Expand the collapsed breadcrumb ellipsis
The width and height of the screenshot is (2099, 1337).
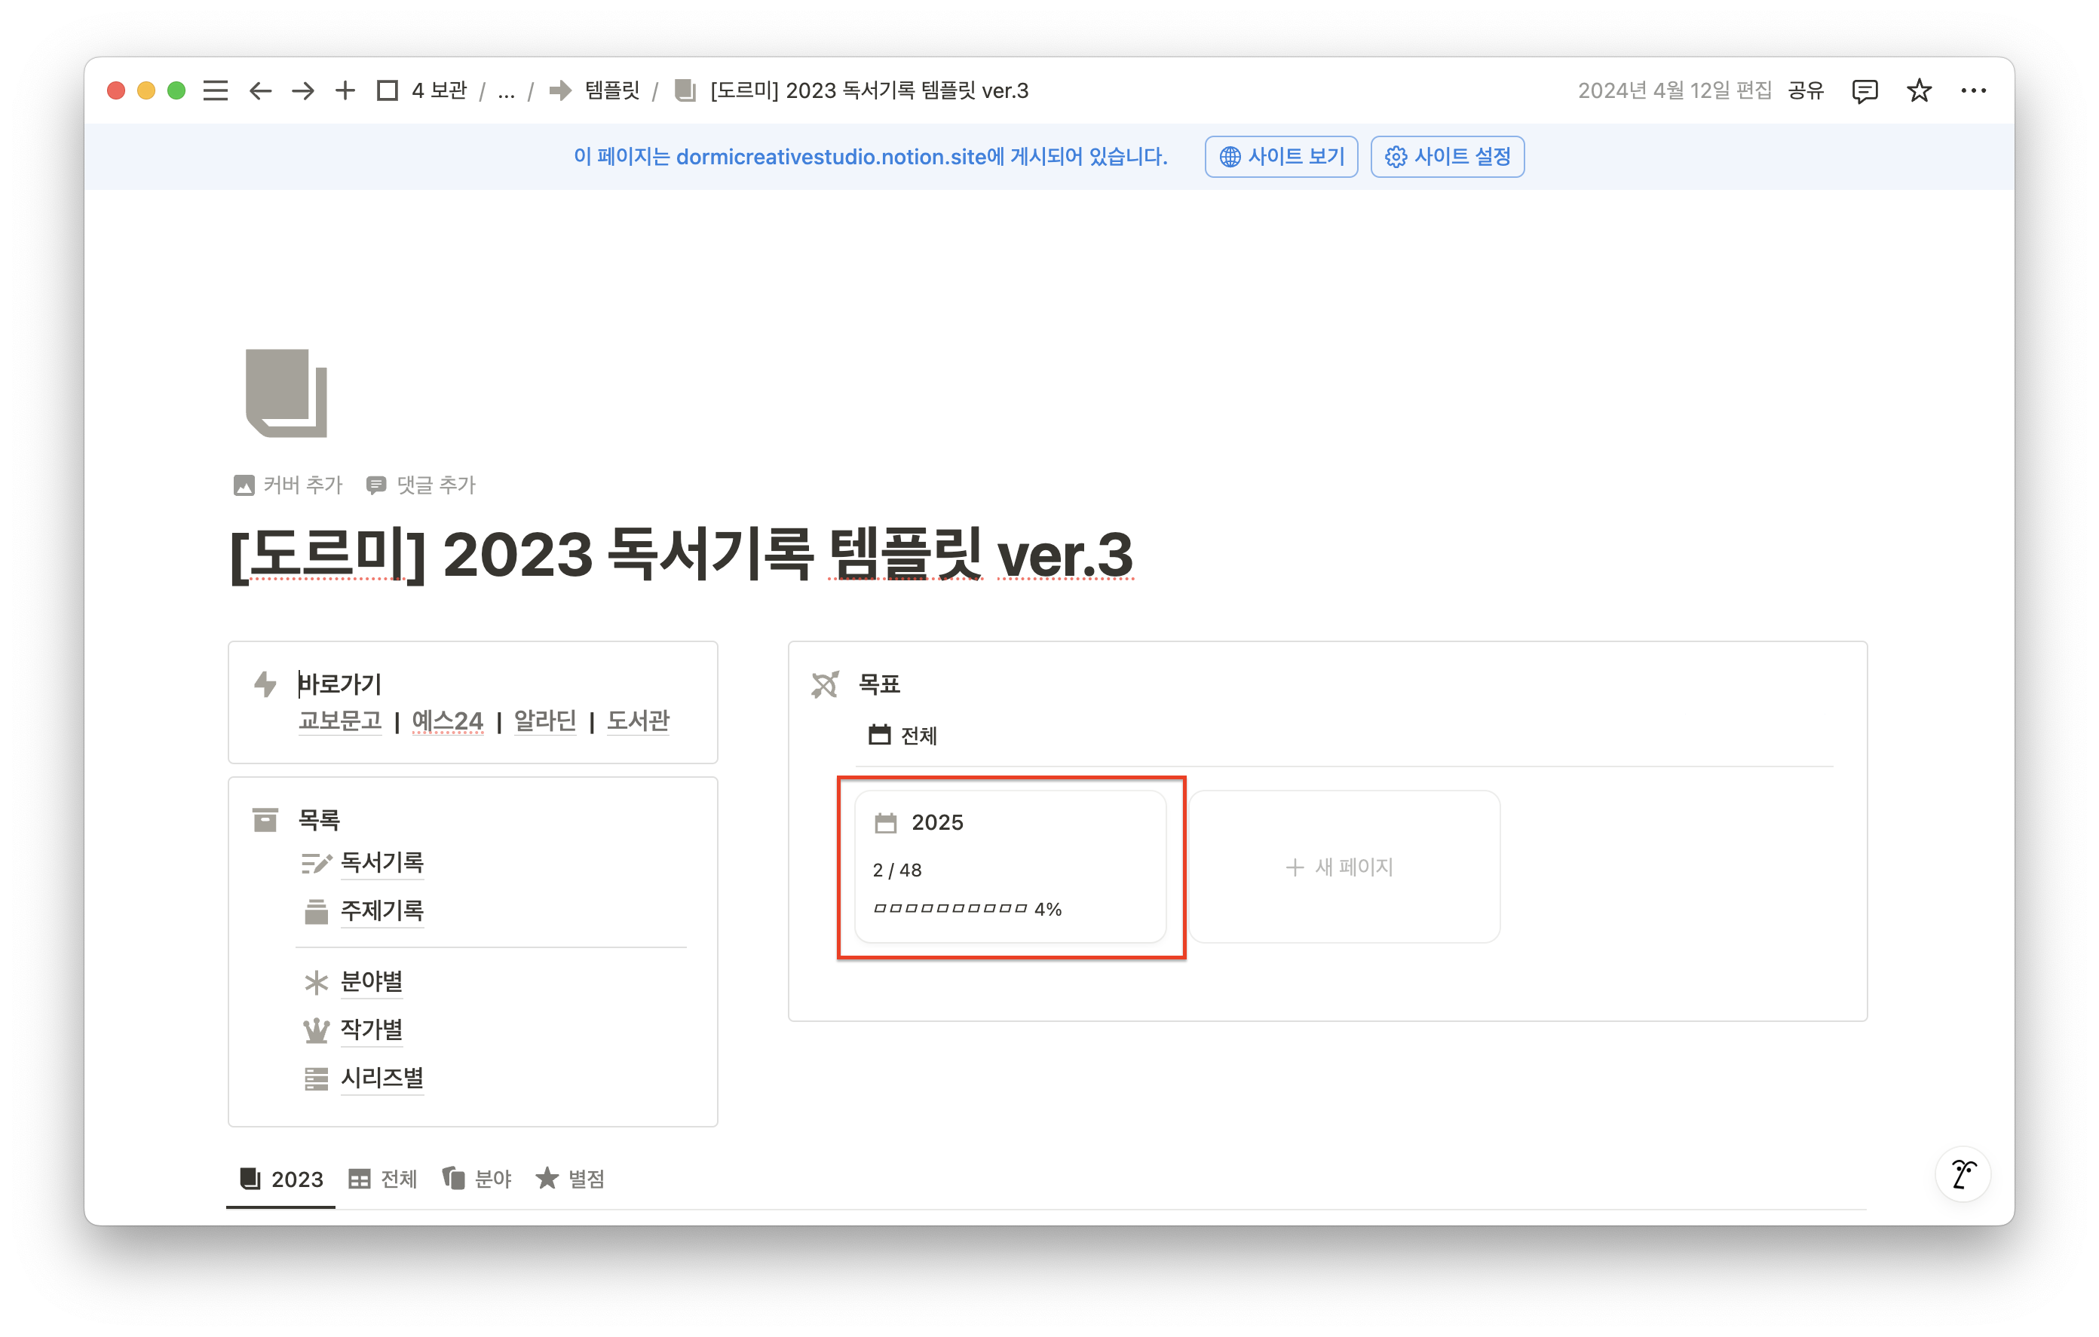507,90
